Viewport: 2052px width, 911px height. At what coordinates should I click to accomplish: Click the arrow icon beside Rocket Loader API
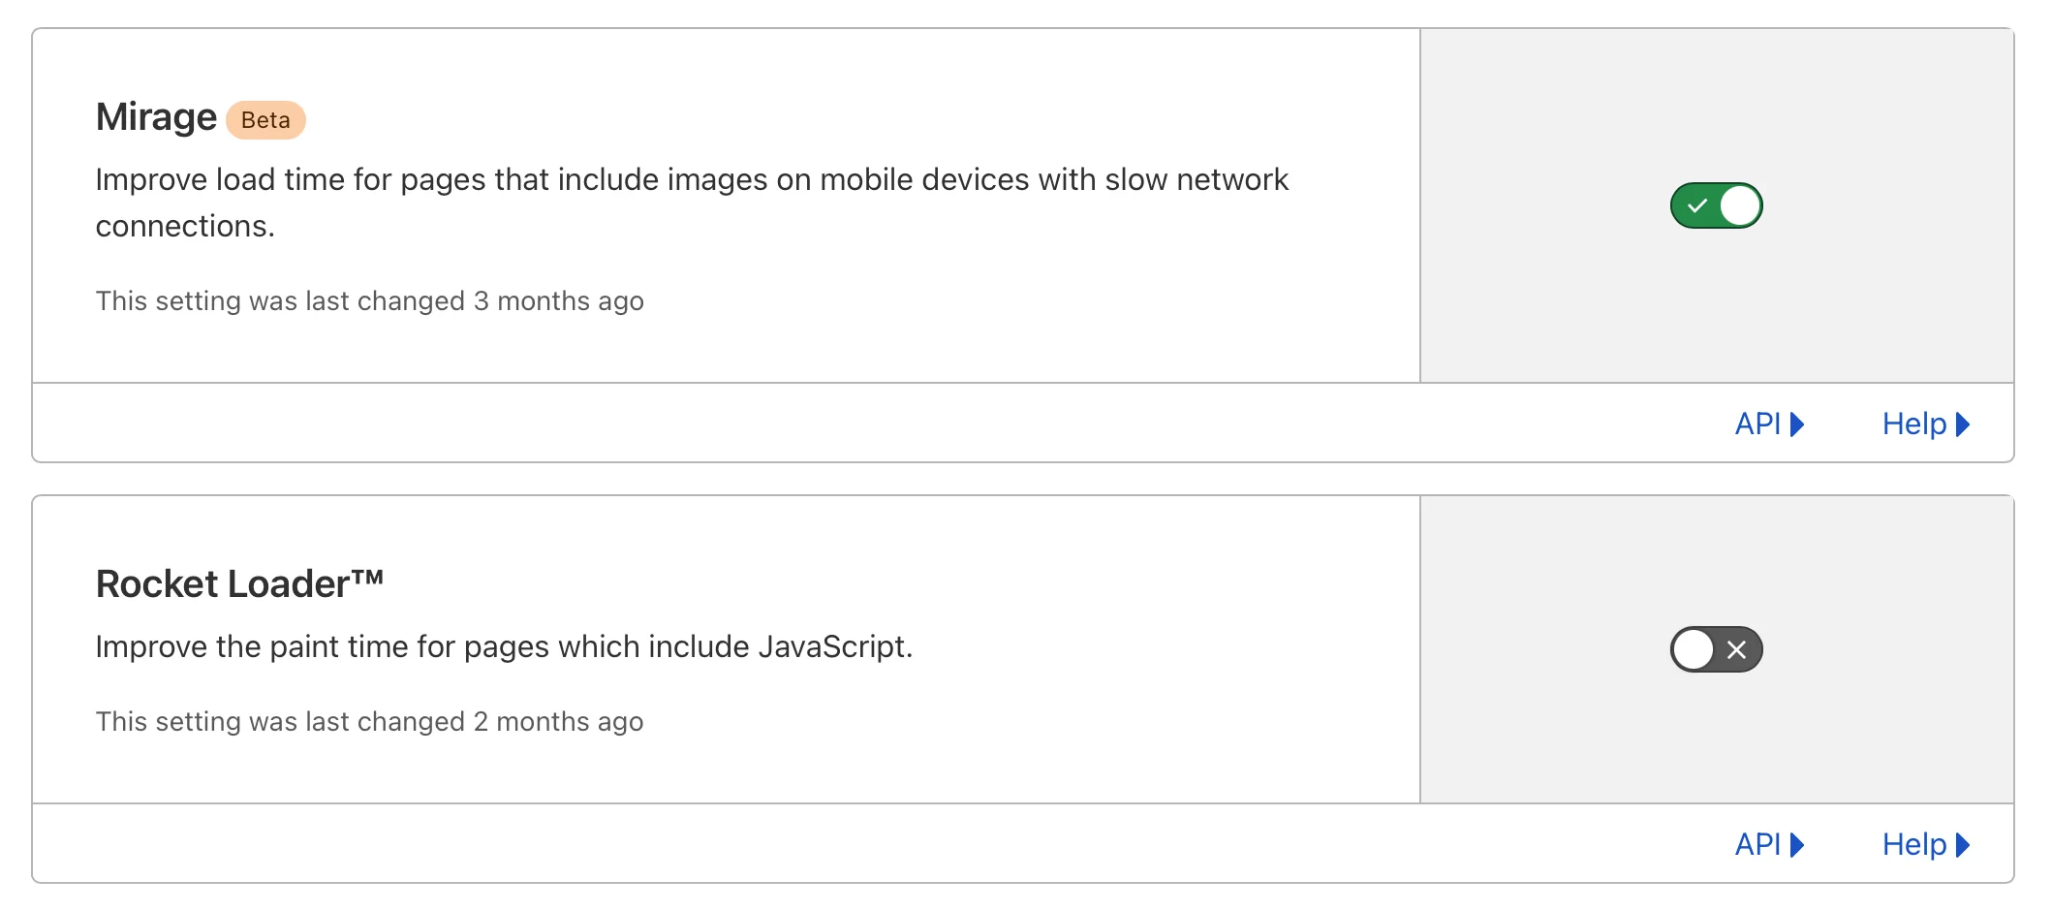[1797, 845]
